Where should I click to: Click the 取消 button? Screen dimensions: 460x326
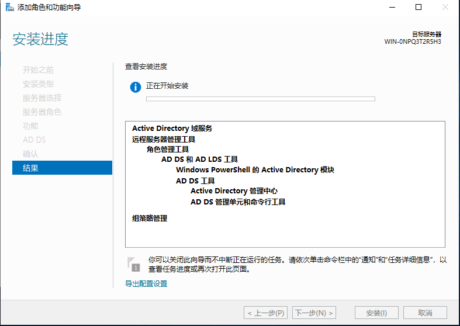425,313
